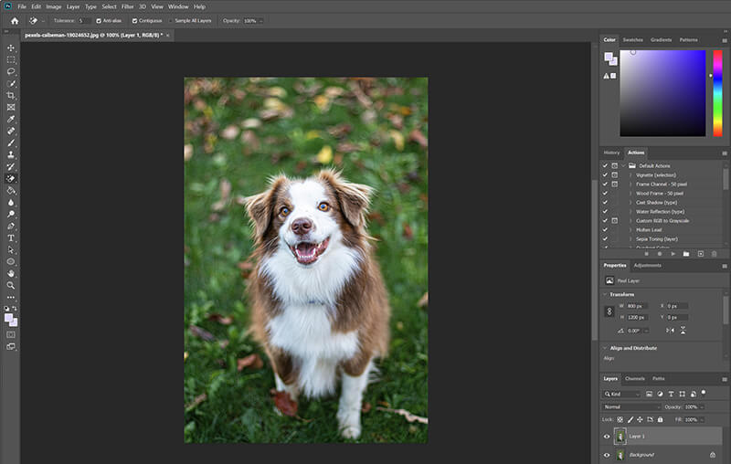Screen dimensions: 731x464
Task: Toggle Lock all padlock icon
Action: 660,420
